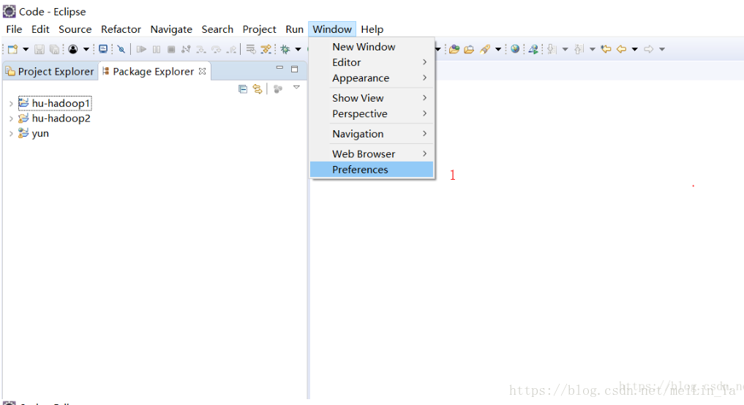This screenshot has height=405, width=744.
Task: Open the File menu
Action: (14, 29)
